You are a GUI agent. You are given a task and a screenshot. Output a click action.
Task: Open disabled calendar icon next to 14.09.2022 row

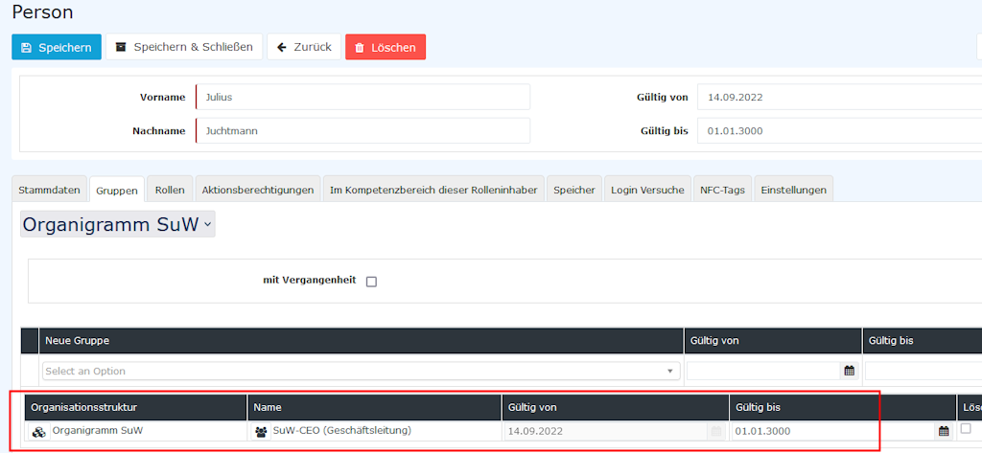pos(714,432)
